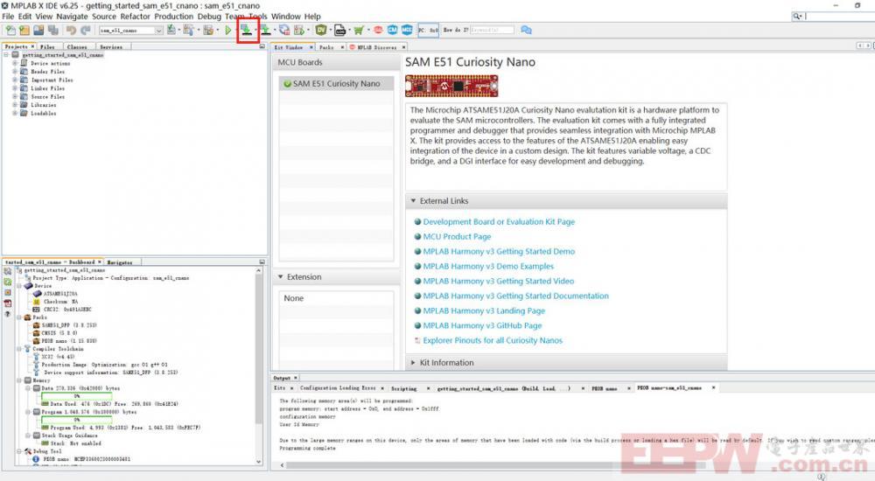Open the File menu

click(8, 17)
